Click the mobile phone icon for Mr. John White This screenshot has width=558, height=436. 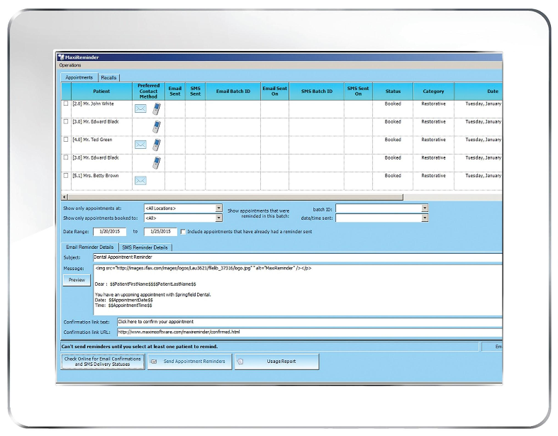click(156, 108)
